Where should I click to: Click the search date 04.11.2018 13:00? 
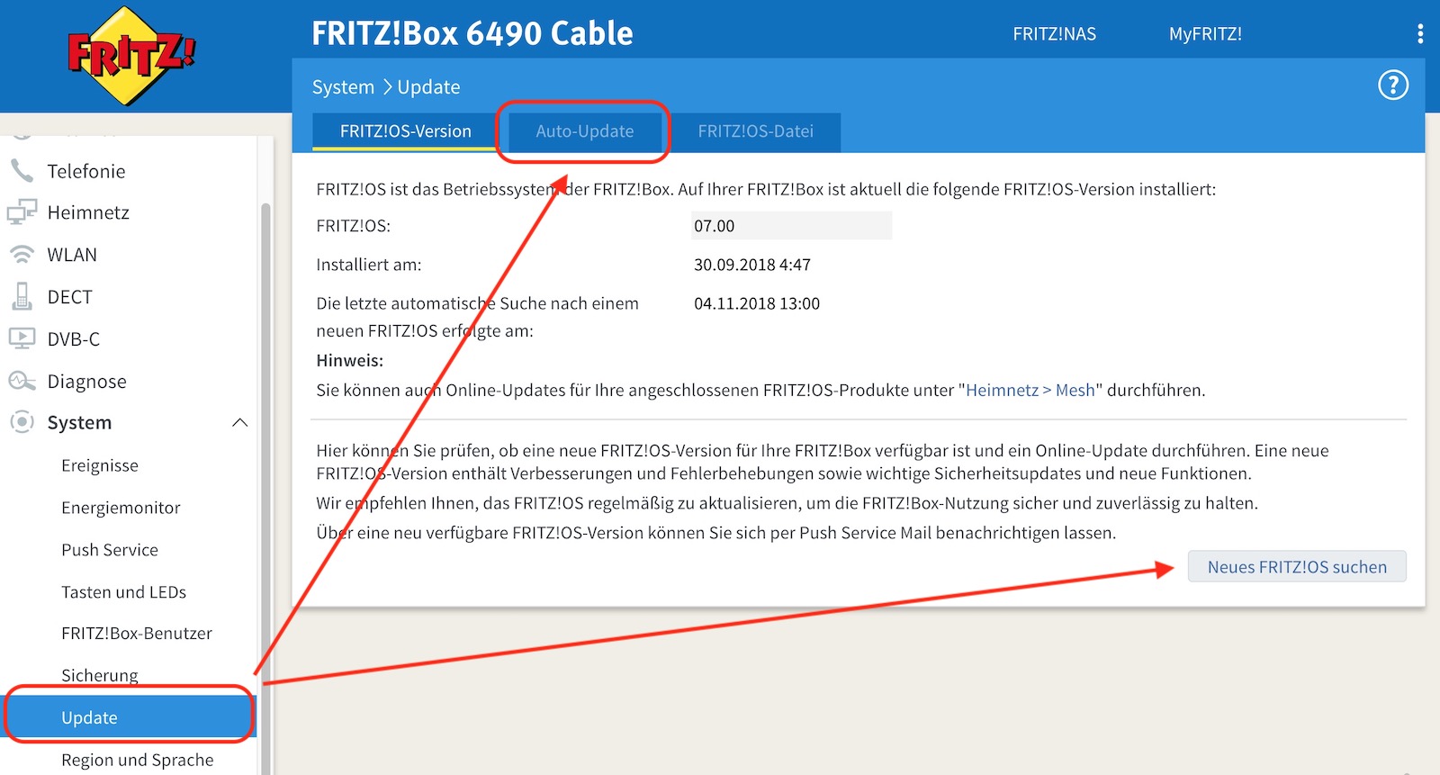[757, 303]
